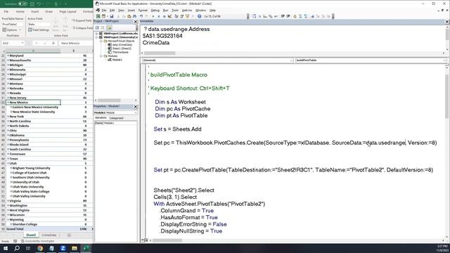Click the Undo icon in VBA toolbar

pyautogui.click(x=141, y=16)
